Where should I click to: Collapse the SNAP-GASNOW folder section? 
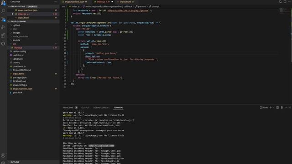pyautogui.click(x=9, y=21)
